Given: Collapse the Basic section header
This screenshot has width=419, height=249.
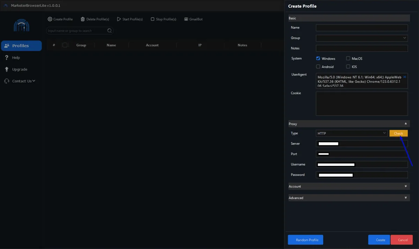Looking at the screenshot, I should (349, 18).
